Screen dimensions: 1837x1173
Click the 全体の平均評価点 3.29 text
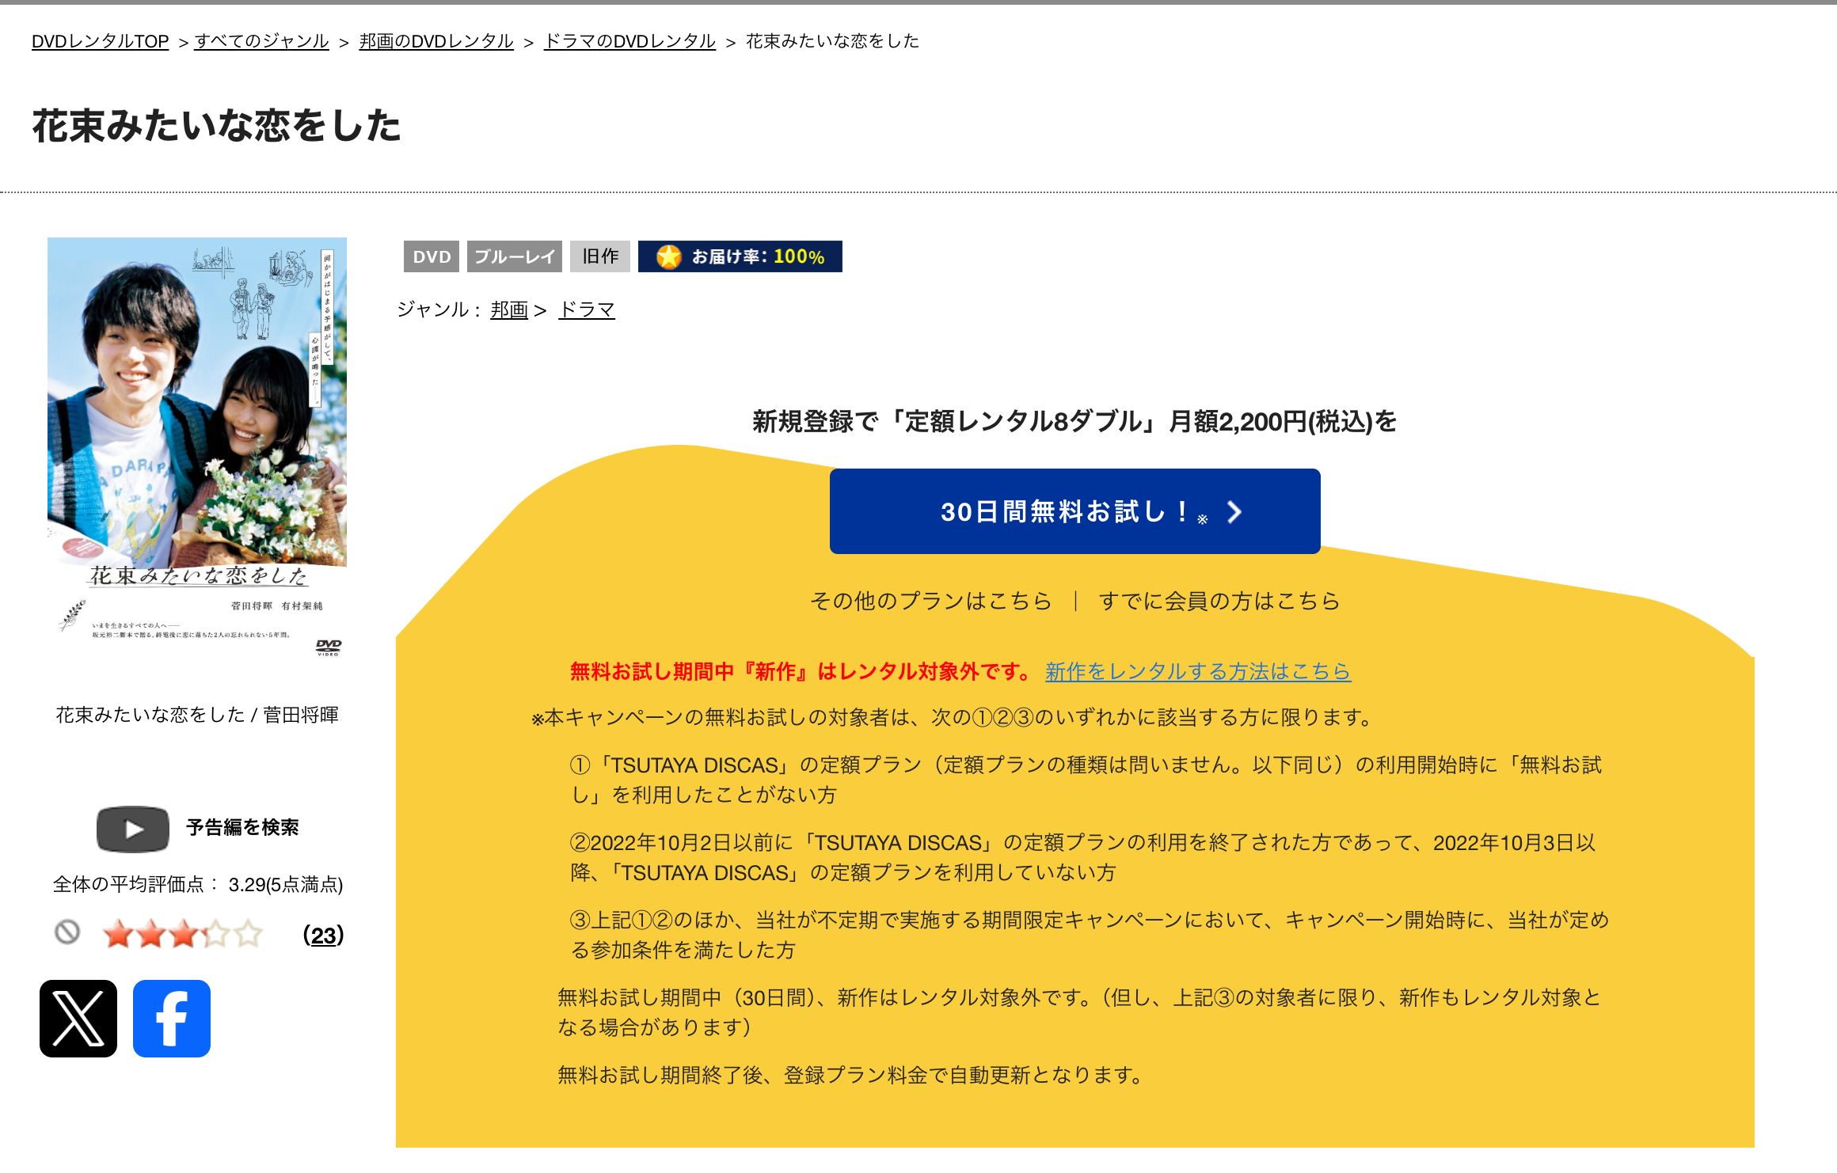click(198, 884)
